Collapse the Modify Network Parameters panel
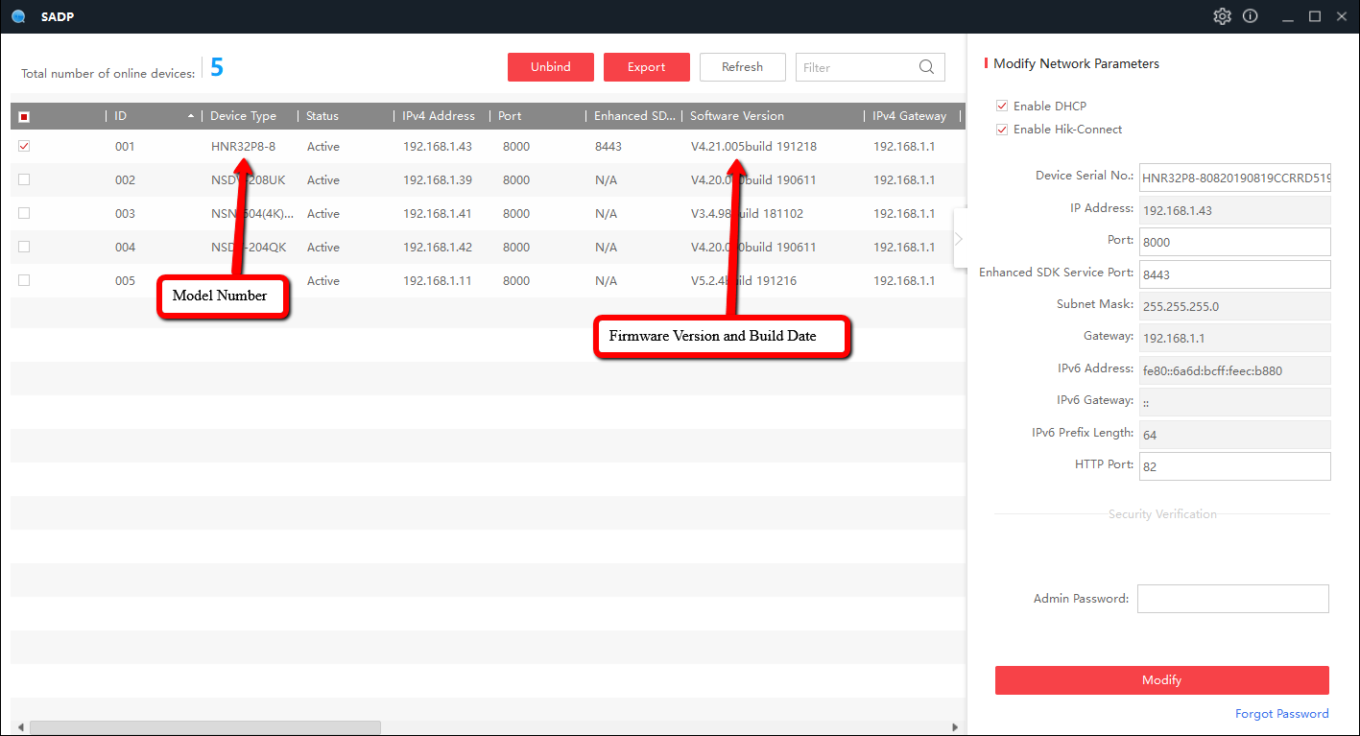The height and width of the screenshot is (736, 1360). [x=959, y=239]
